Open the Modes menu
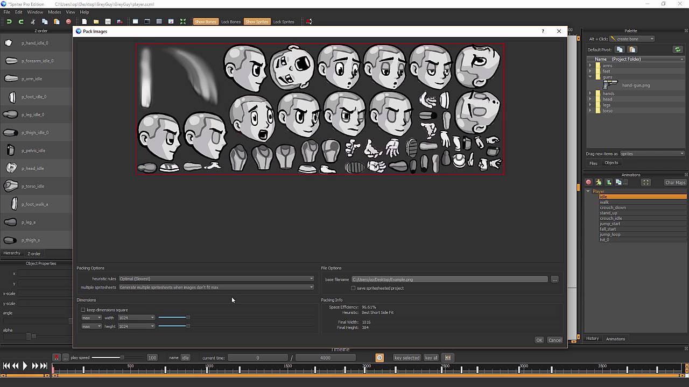 (x=54, y=12)
